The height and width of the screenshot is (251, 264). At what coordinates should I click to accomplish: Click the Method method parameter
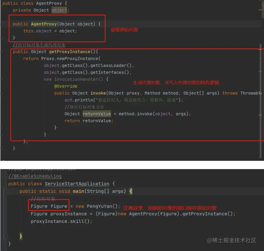click(161, 93)
